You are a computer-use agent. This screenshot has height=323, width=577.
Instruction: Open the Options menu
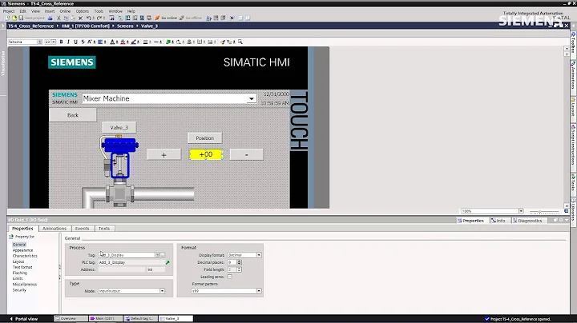pos(82,11)
